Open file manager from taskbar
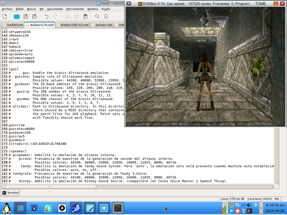The width and height of the screenshot is (287, 215). click(20, 208)
